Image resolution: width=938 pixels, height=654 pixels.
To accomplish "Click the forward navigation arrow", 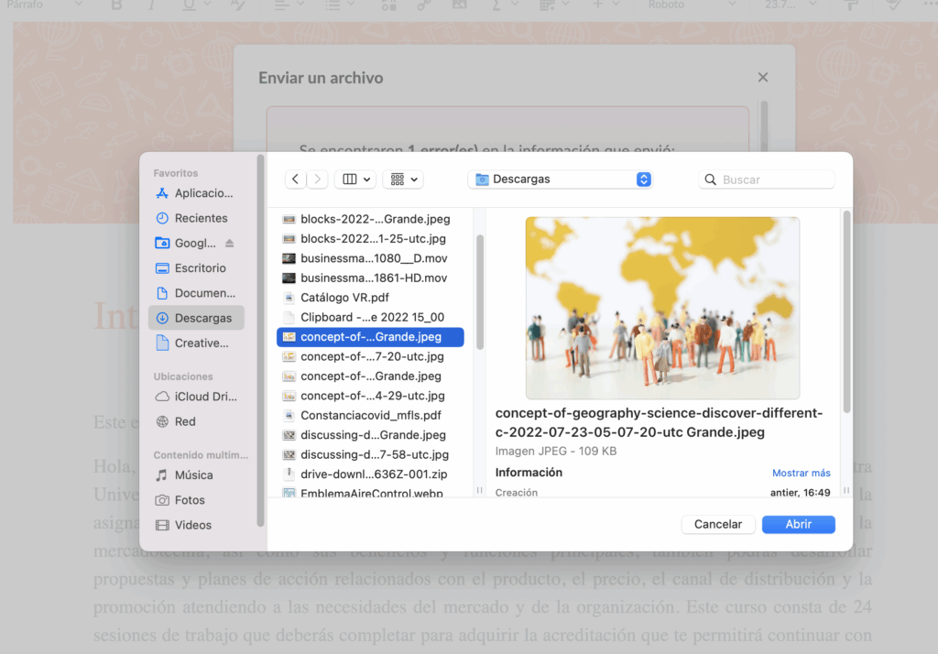I will click(x=317, y=180).
